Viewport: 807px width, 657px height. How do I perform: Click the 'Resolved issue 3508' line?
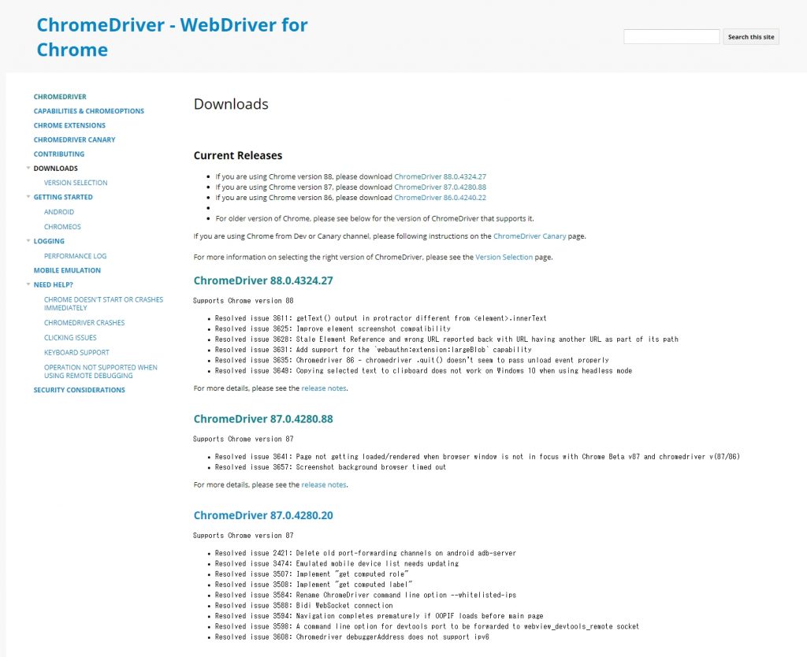[314, 585]
